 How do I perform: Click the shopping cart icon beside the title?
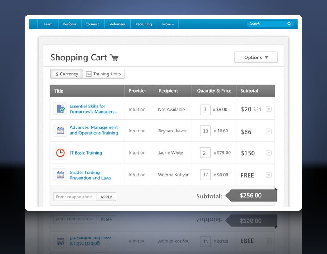point(114,57)
